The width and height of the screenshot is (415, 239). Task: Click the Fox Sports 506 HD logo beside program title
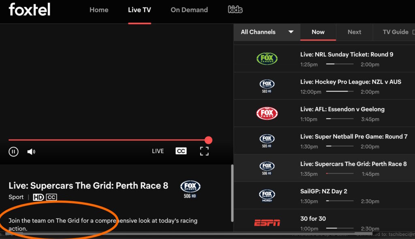[190, 189]
